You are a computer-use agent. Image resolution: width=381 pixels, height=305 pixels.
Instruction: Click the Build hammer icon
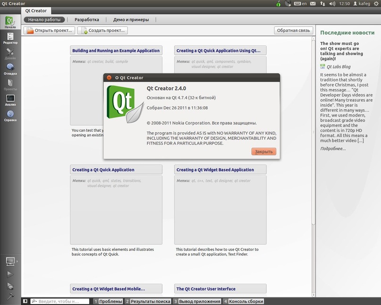tap(10, 296)
